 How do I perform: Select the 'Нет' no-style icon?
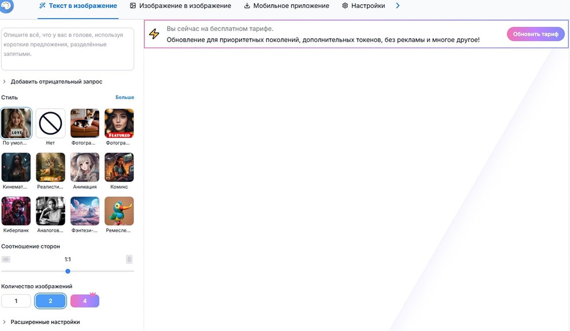[50, 123]
